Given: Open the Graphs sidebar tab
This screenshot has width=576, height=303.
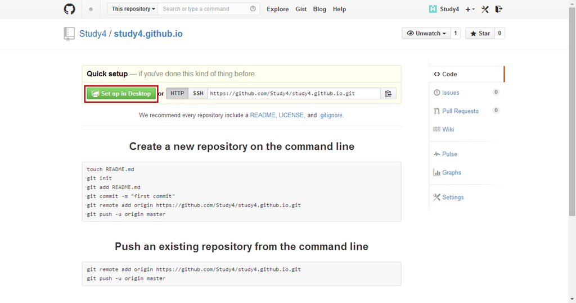Looking at the screenshot, I should (x=452, y=173).
